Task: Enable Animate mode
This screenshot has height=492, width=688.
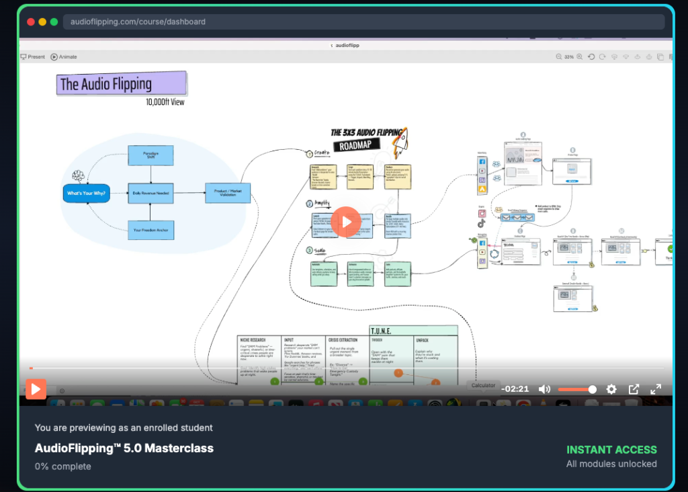Action: pos(63,56)
